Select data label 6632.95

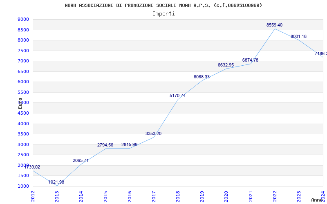226,65
